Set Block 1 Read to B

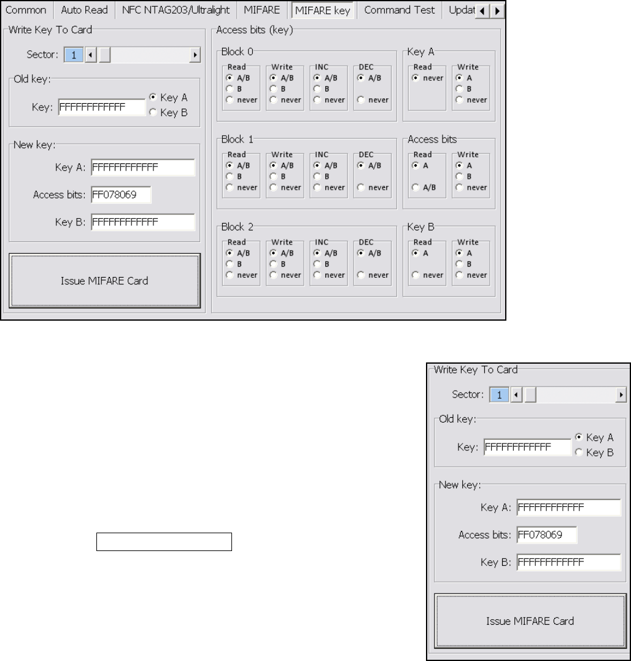click(x=234, y=177)
